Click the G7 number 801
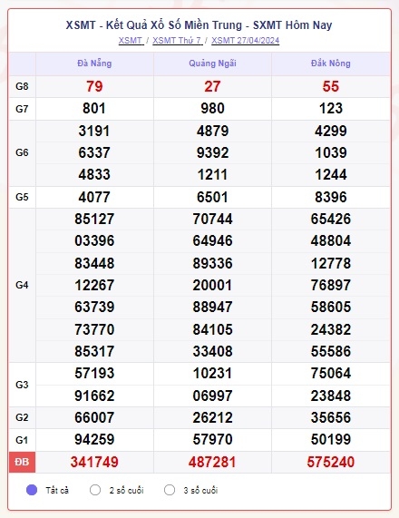The height and width of the screenshot is (518, 399). pyautogui.click(x=94, y=108)
